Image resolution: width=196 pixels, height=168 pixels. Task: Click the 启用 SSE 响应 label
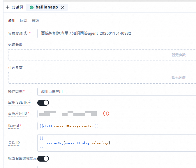[20, 102]
